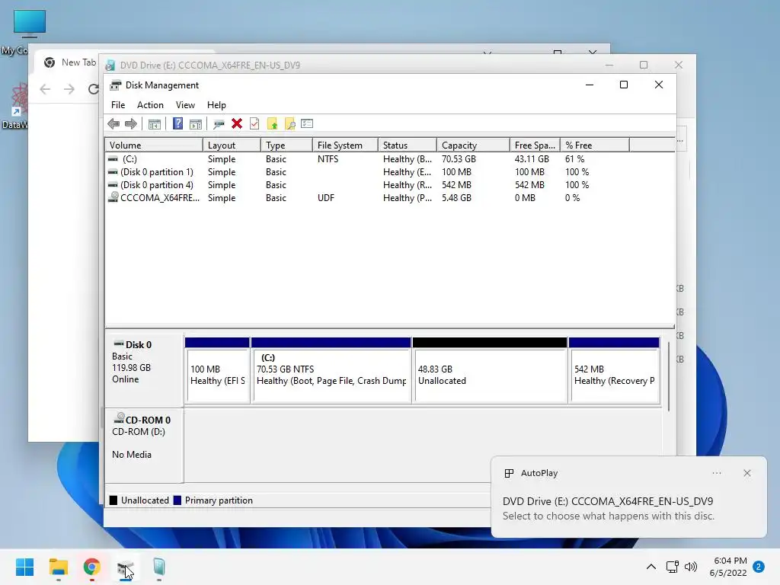Click the DVD drive window taskbar icon

click(159, 567)
